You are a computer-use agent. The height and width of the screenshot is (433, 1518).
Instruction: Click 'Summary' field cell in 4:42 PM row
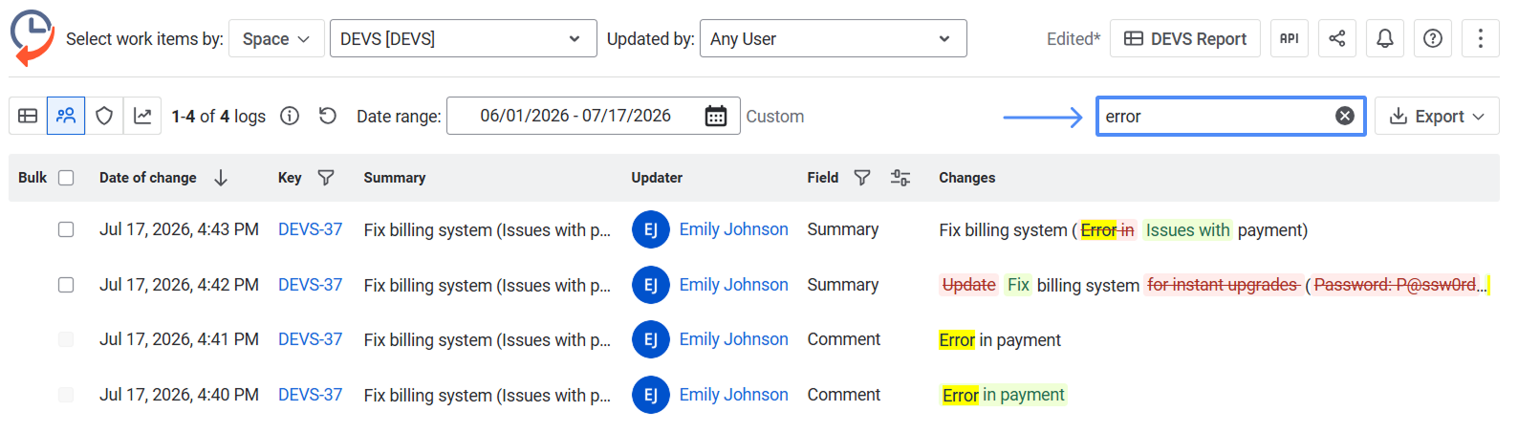click(x=842, y=285)
